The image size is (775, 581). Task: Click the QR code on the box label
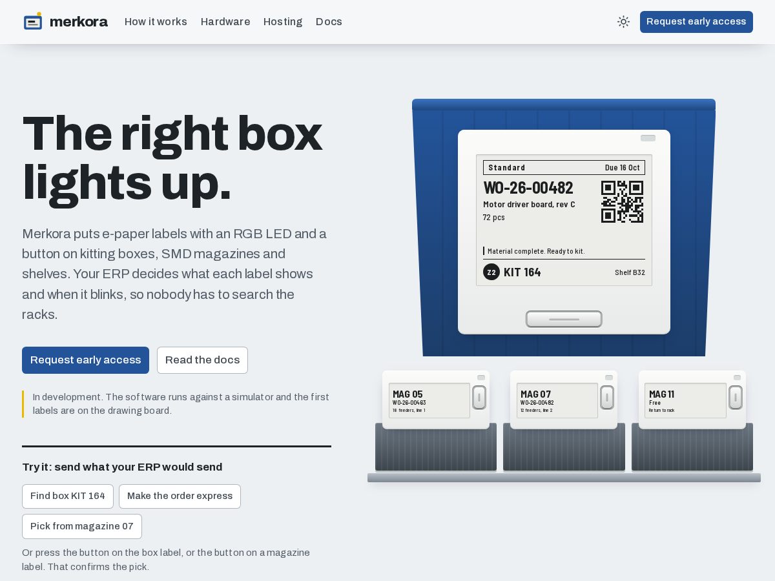click(622, 201)
